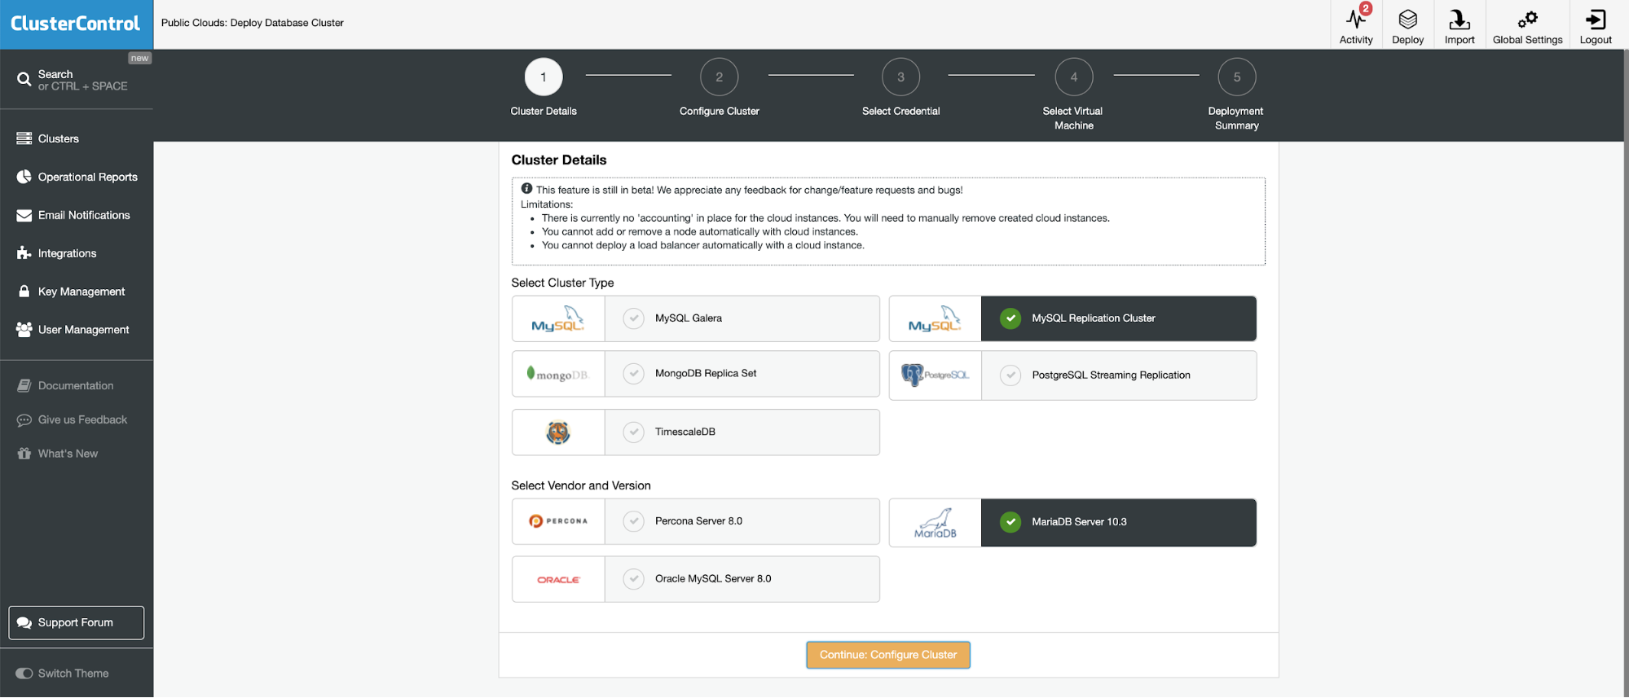Click 'Public Clouds: Deploy Database Cluster' title

253,23
